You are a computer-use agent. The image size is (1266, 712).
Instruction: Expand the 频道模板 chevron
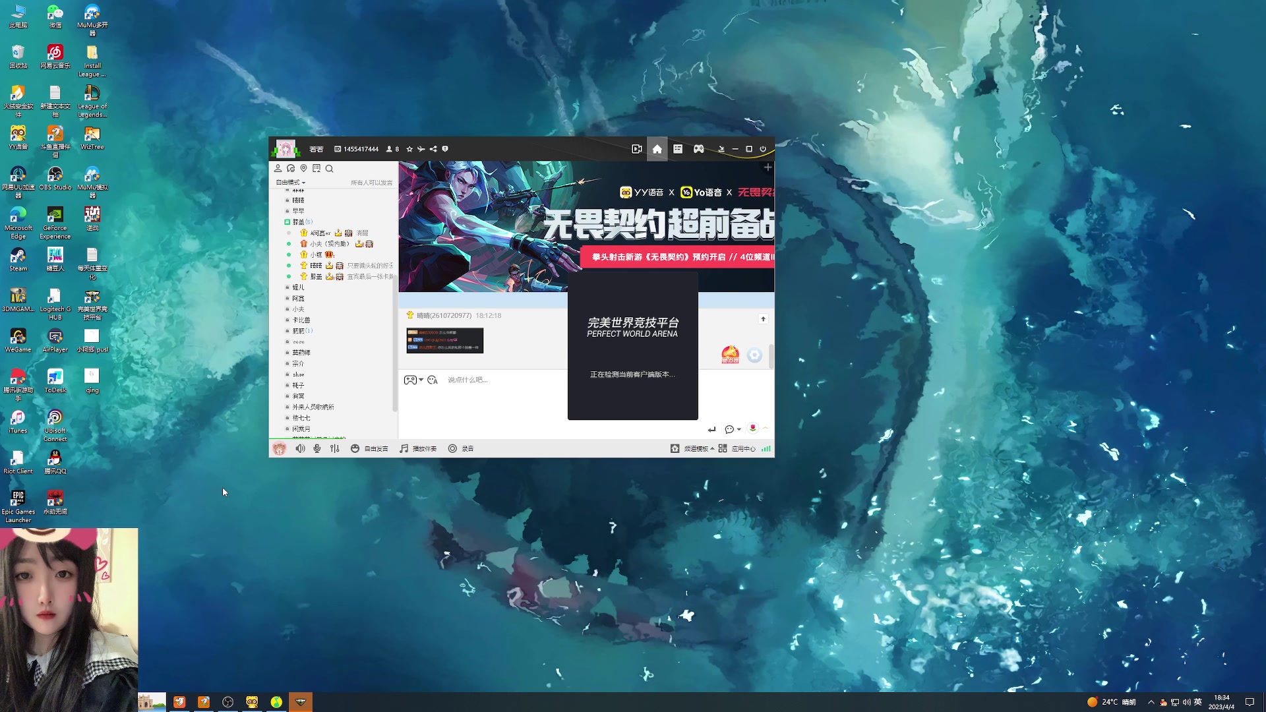[711, 448]
